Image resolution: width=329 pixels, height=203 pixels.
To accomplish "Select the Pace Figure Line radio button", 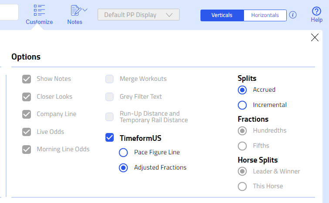I will (x=123, y=152).
